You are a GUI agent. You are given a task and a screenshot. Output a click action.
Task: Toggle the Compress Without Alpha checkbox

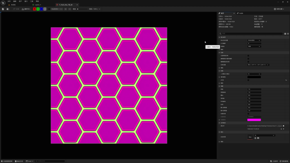coord(248,56)
